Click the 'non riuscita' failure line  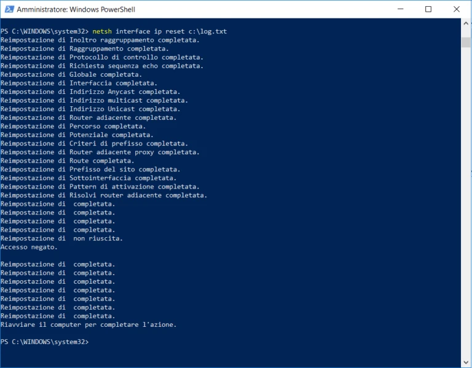coord(61,238)
